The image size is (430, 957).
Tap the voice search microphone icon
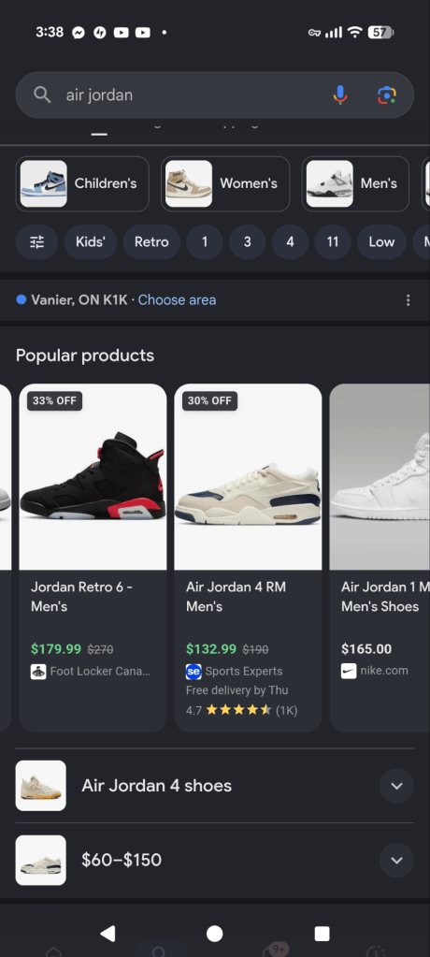click(x=340, y=95)
